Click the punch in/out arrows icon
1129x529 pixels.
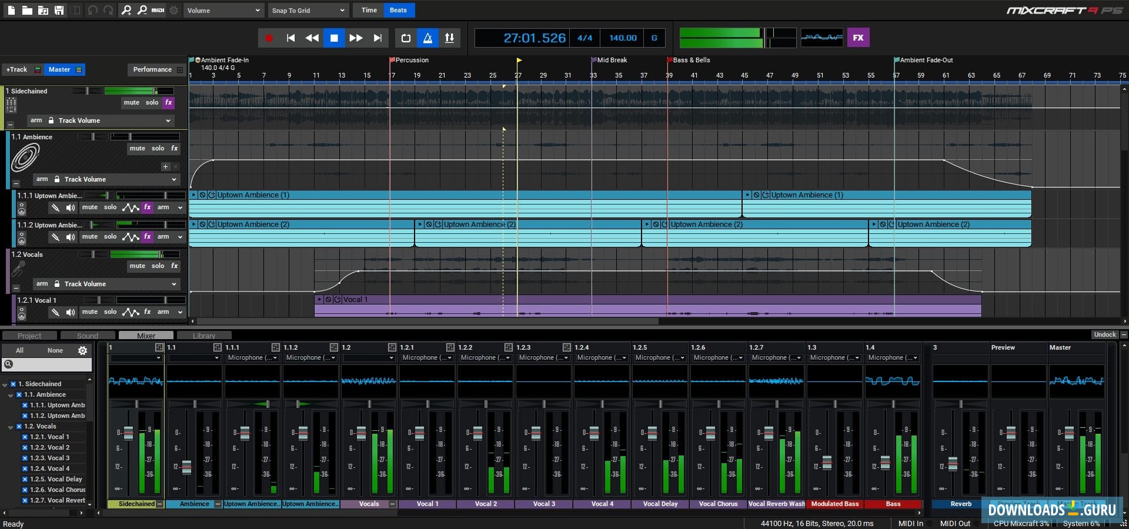pos(450,38)
